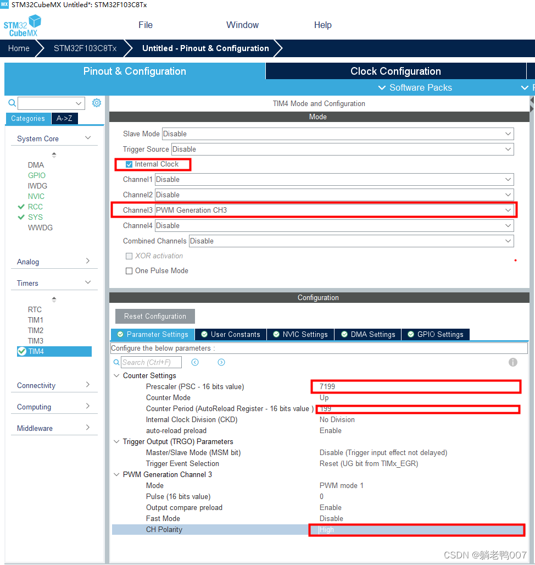Screen dimensions: 535x565
Task: Select RTC in the Timers list
Action: (x=35, y=309)
